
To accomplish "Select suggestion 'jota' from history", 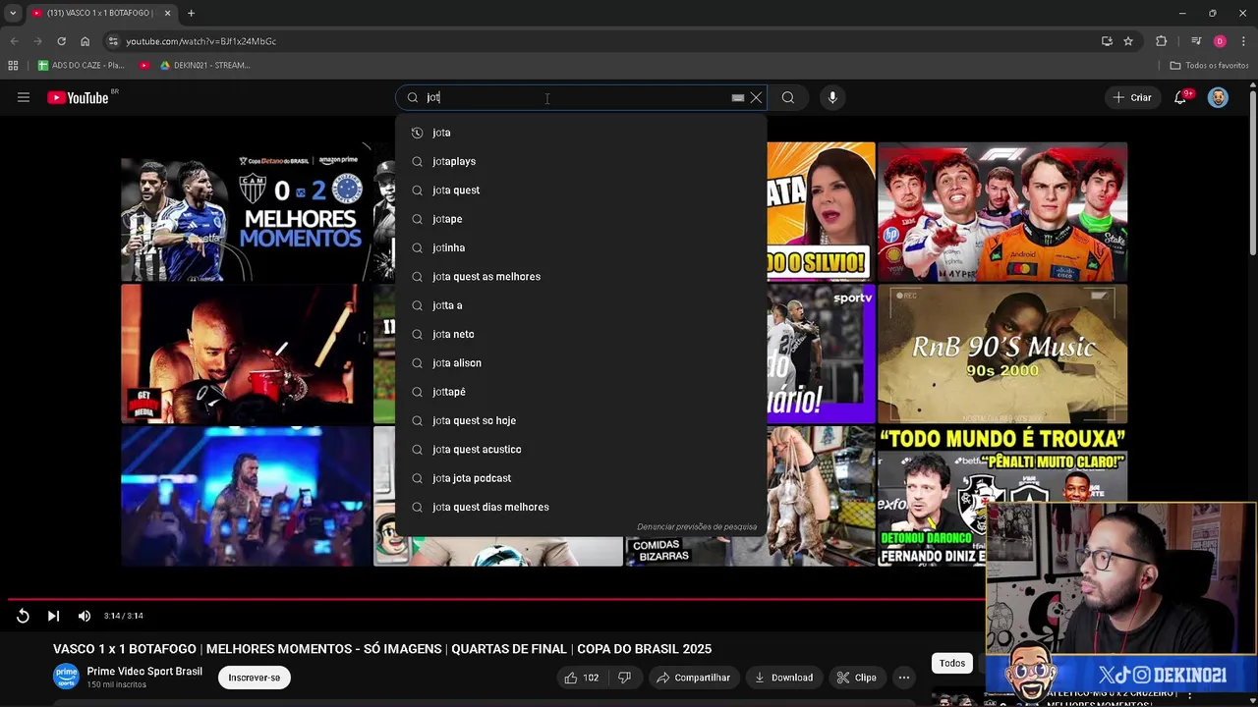I will pyautogui.click(x=580, y=133).
